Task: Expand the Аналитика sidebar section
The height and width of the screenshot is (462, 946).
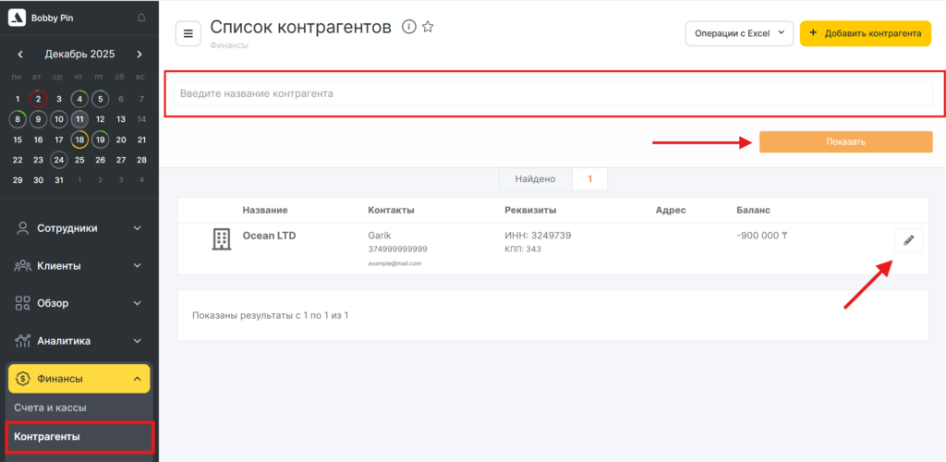Action: 79,341
